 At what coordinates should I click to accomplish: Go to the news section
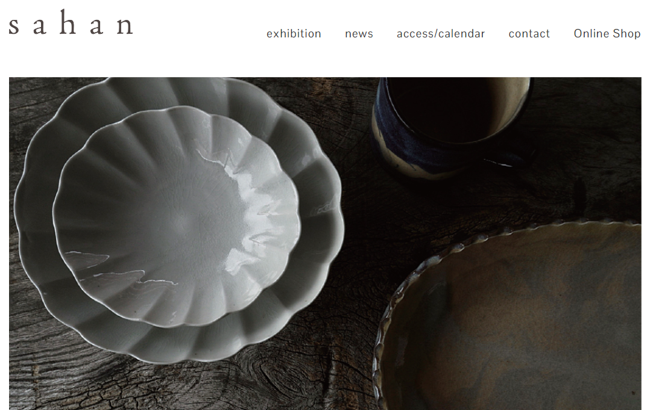pos(359,34)
